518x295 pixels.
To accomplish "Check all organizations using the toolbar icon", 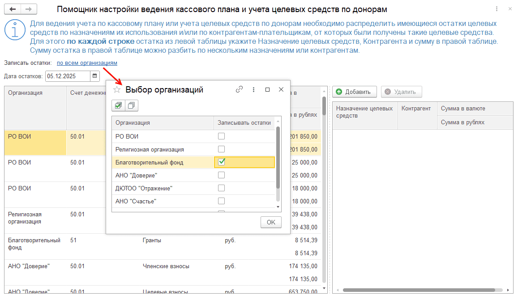I will pos(118,105).
